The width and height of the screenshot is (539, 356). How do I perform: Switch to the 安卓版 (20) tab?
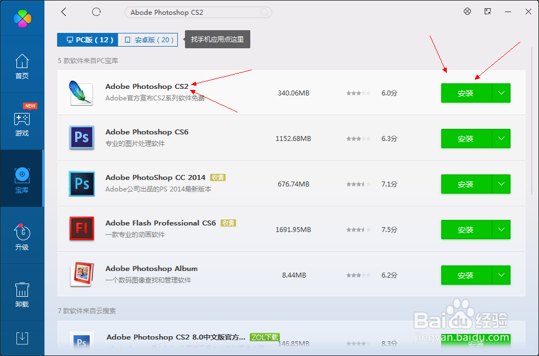(x=148, y=40)
